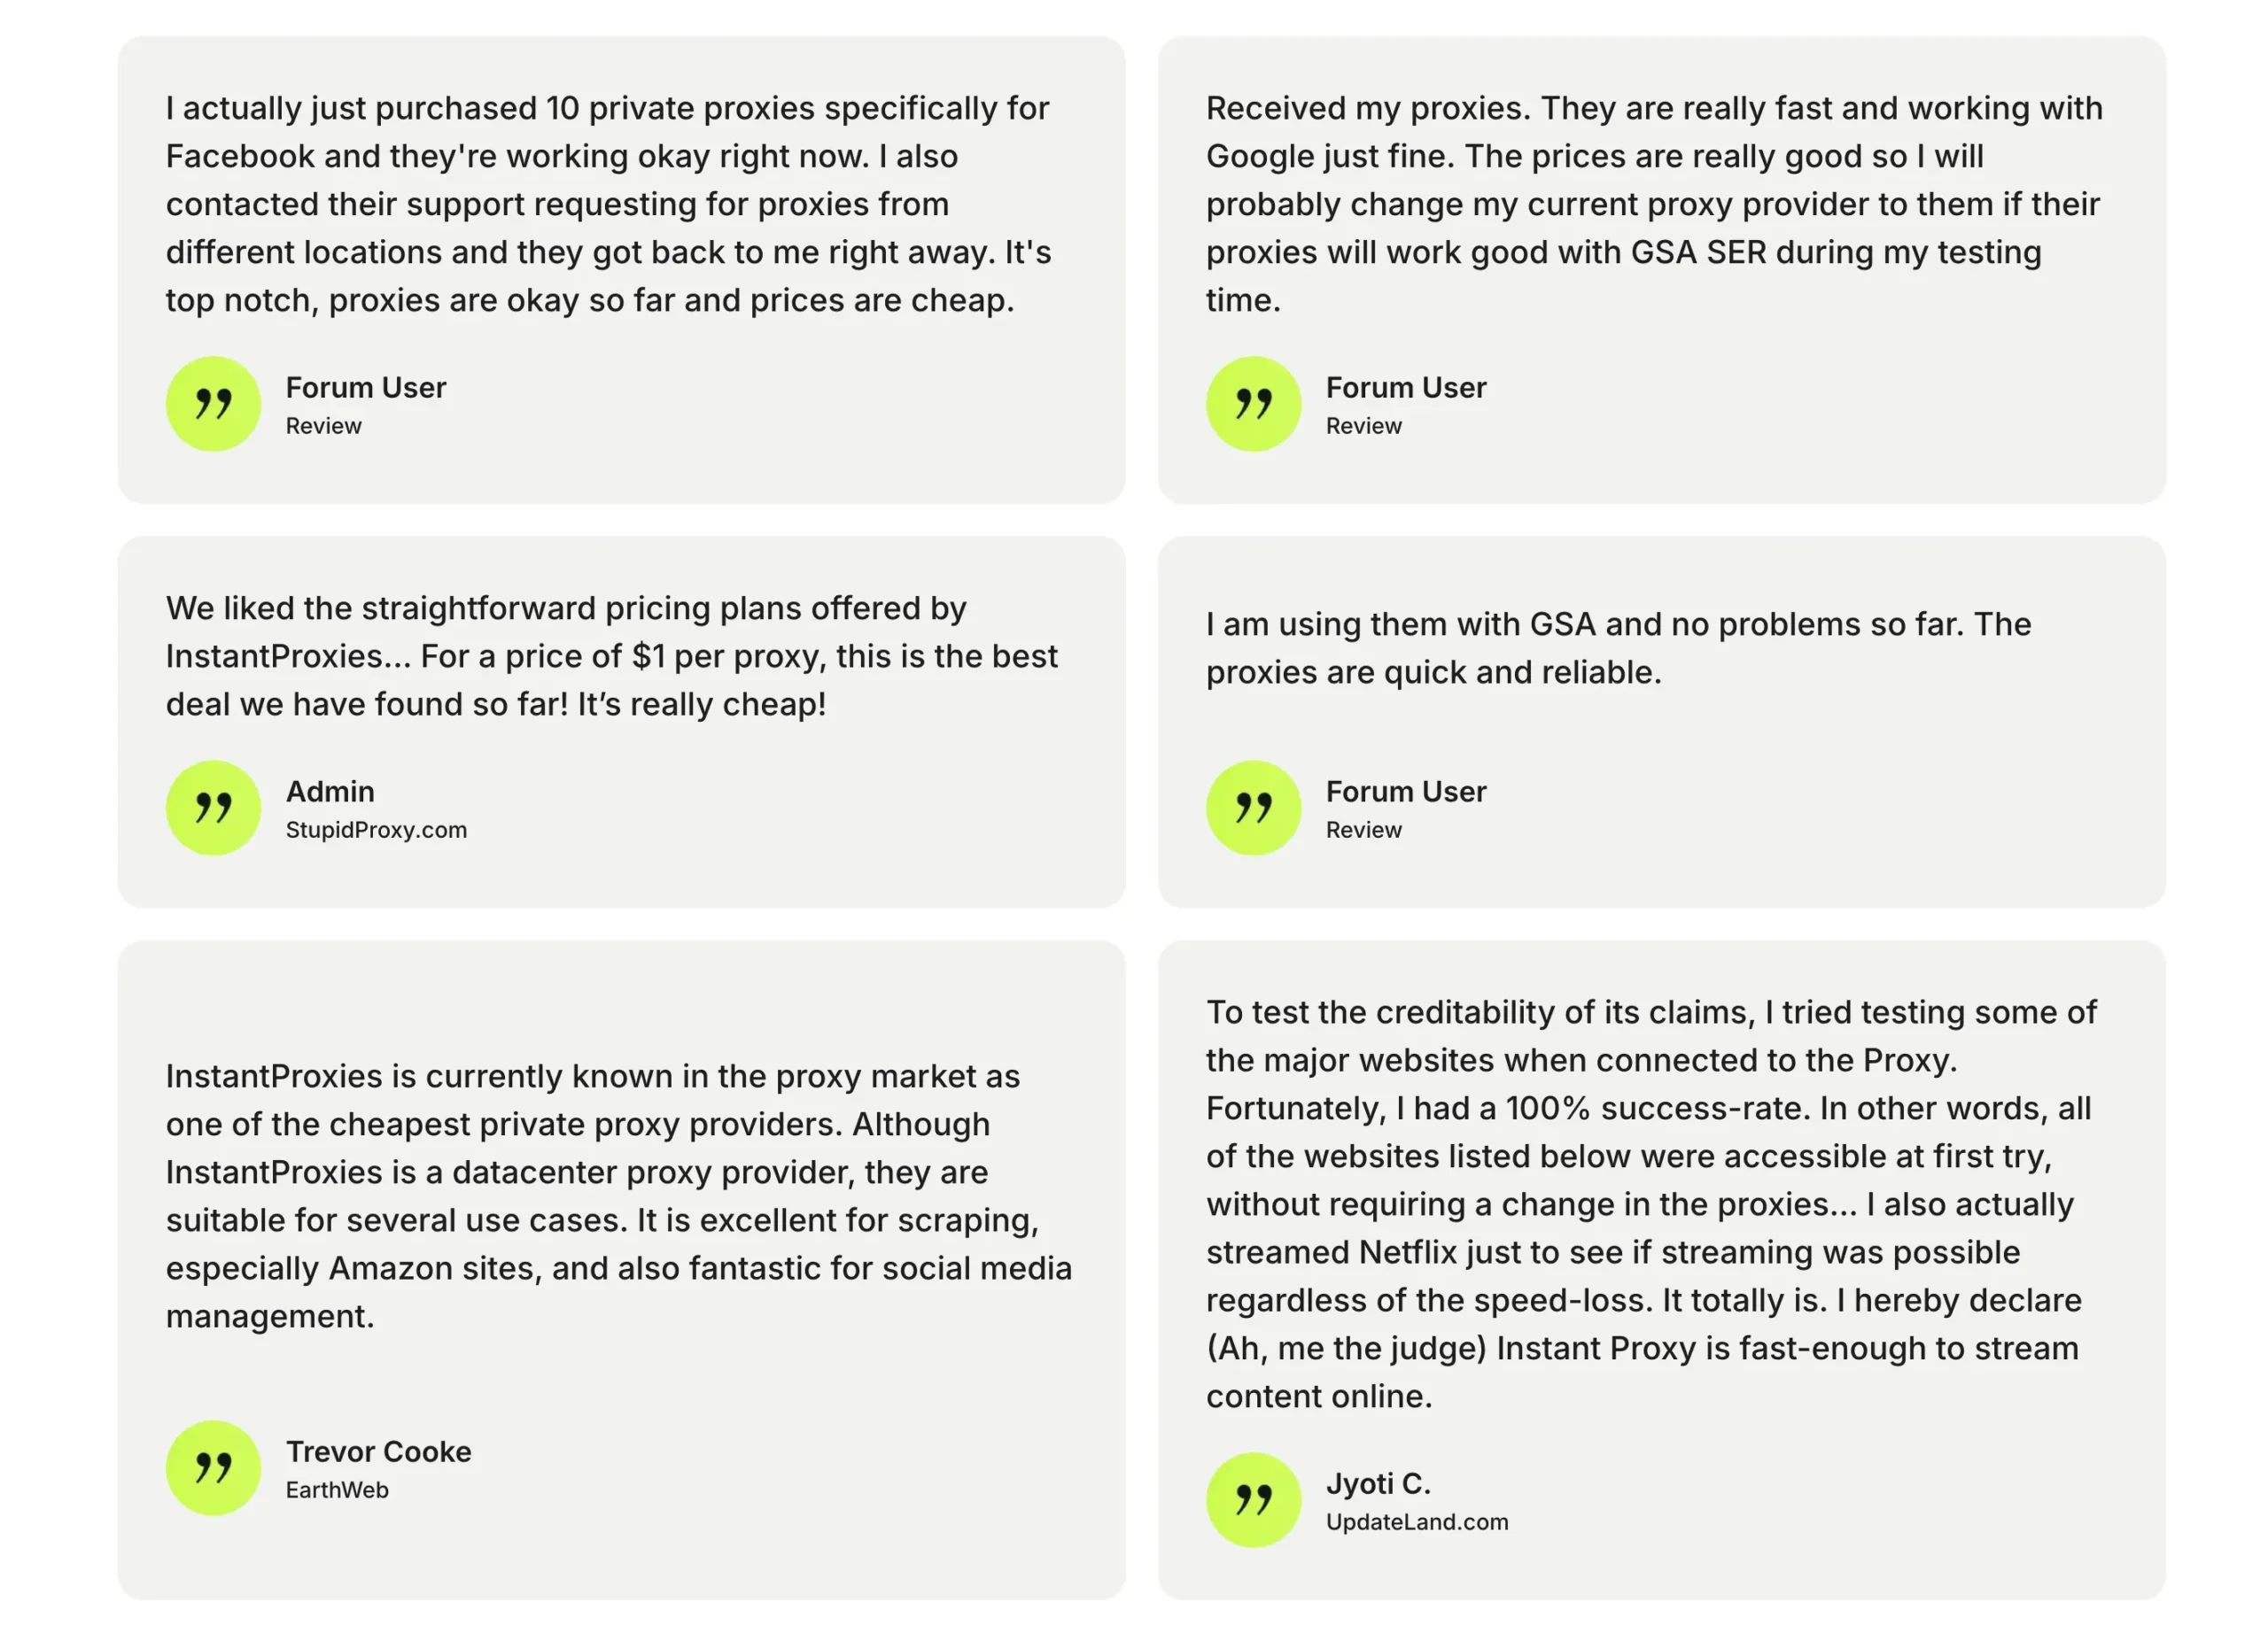The width and height of the screenshot is (2268, 1625).
Task: Click the "I actually just purchased 10 private proxies" testimonial text
Action: [608, 204]
